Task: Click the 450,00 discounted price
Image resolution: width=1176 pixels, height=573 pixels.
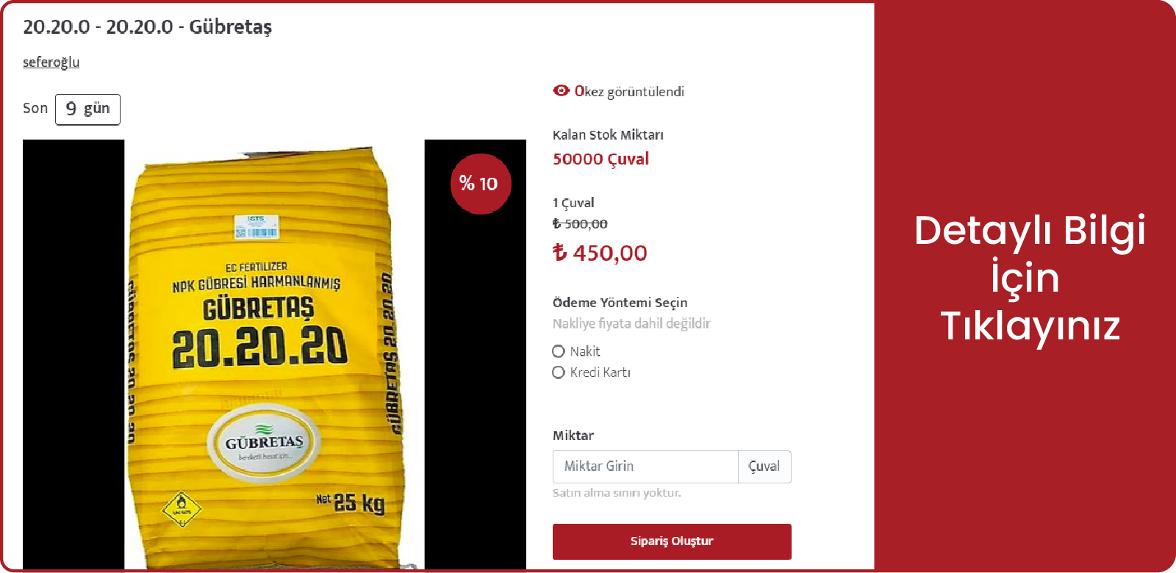Action: [x=610, y=253]
